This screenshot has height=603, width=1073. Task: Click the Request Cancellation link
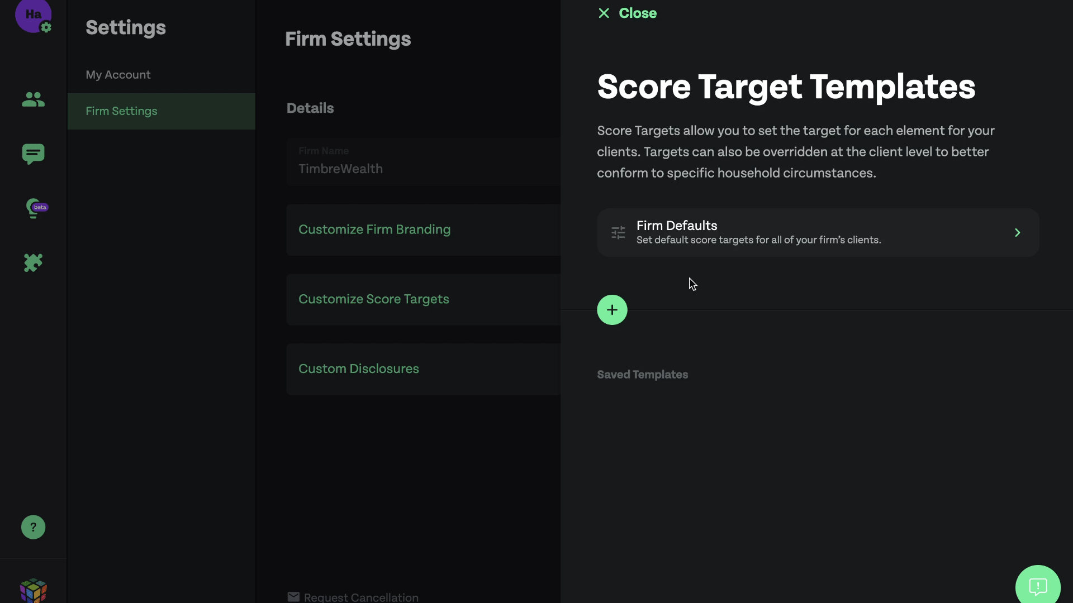(361, 597)
